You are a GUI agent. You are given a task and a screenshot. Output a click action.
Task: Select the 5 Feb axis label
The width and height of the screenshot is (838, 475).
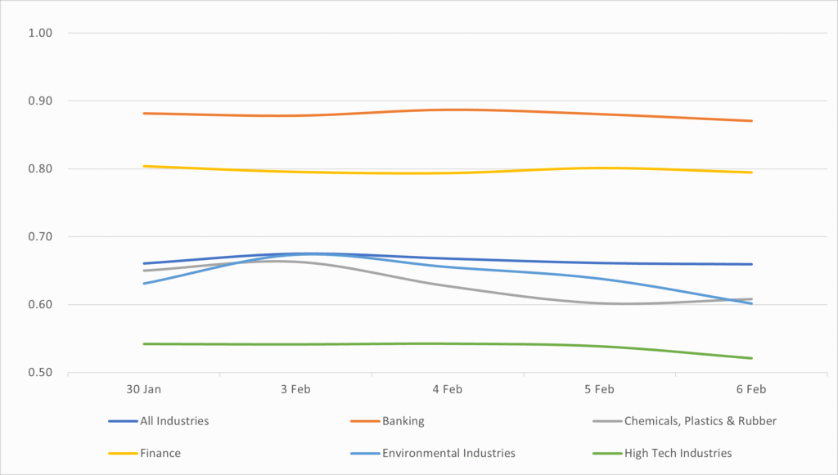tap(599, 389)
